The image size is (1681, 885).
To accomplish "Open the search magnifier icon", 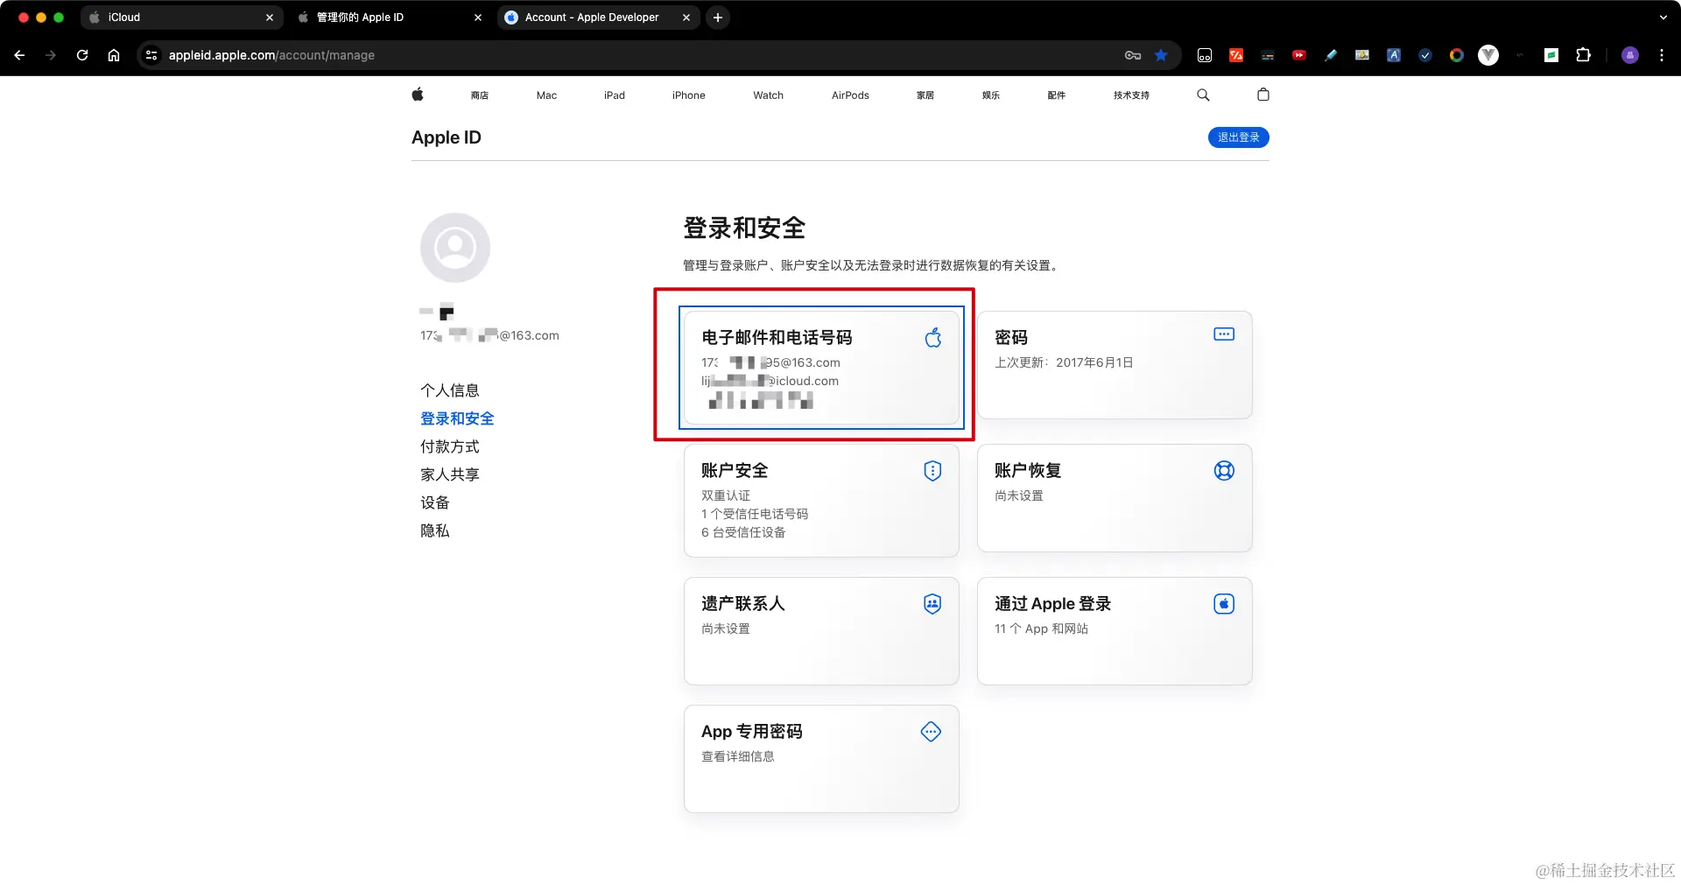I will (1203, 95).
